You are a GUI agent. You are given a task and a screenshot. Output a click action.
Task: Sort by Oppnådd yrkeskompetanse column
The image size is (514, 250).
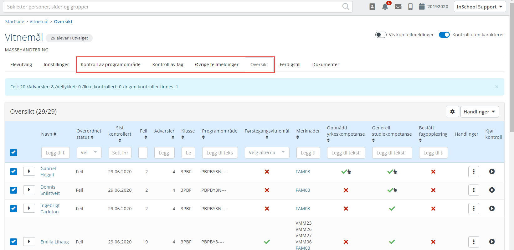(x=328, y=140)
